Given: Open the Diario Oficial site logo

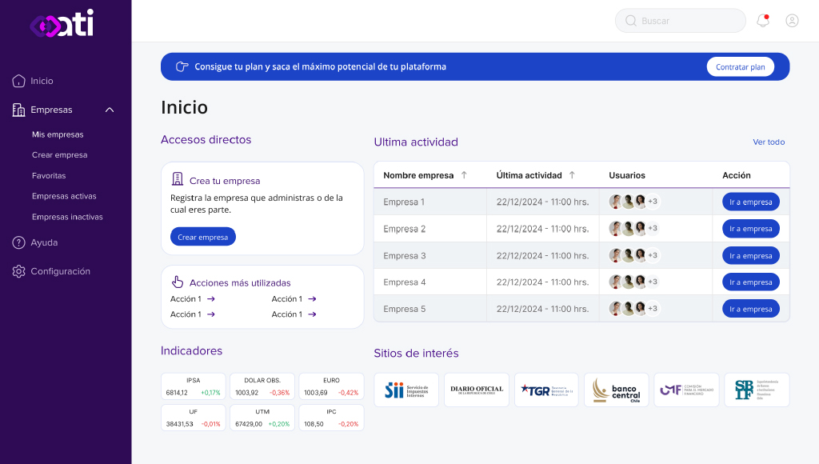Looking at the screenshot, I should pyautogui.click(x=476, y=390).
